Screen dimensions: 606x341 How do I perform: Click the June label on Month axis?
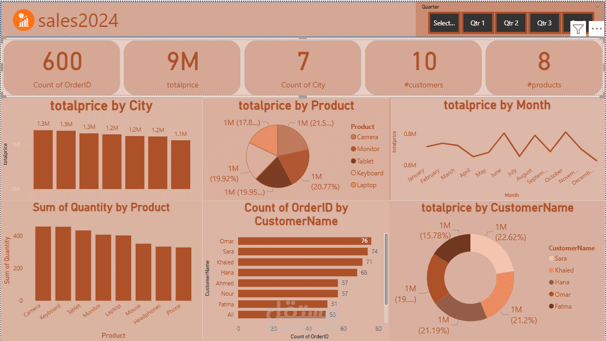click(496, 172)
